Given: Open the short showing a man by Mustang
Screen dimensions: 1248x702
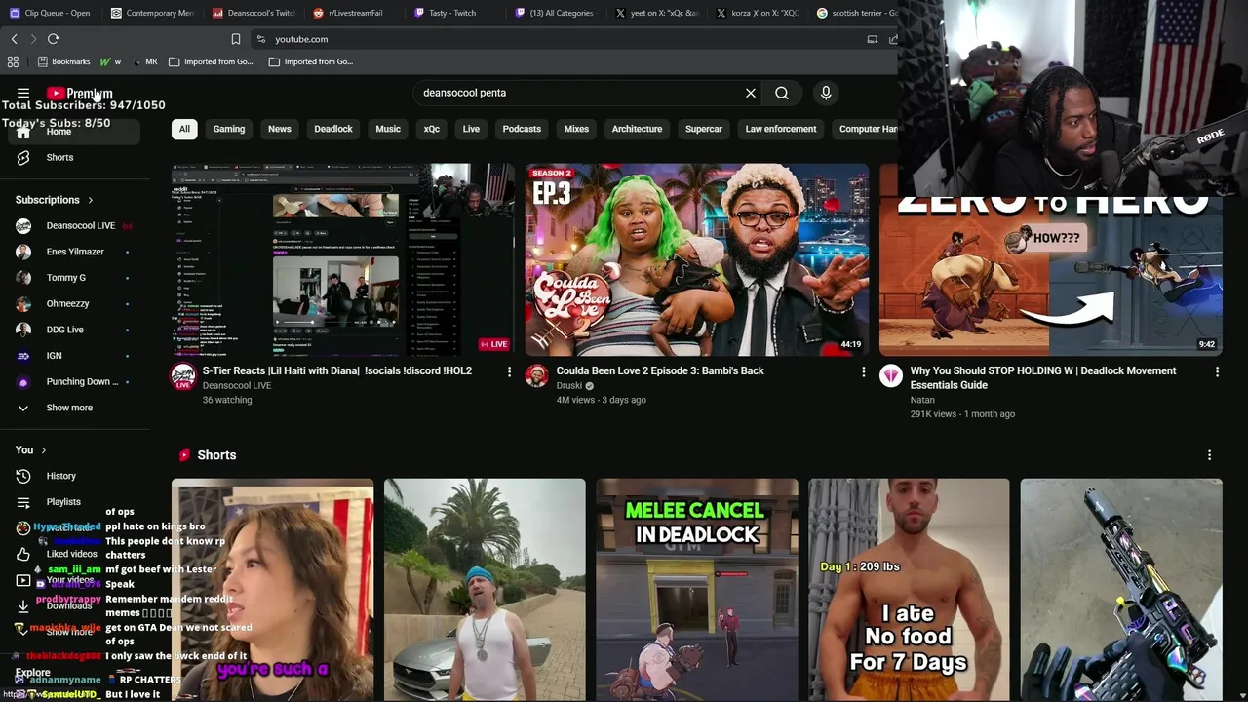Looking at the screenshot, I should pyautogui.click(x=485, y=589).
